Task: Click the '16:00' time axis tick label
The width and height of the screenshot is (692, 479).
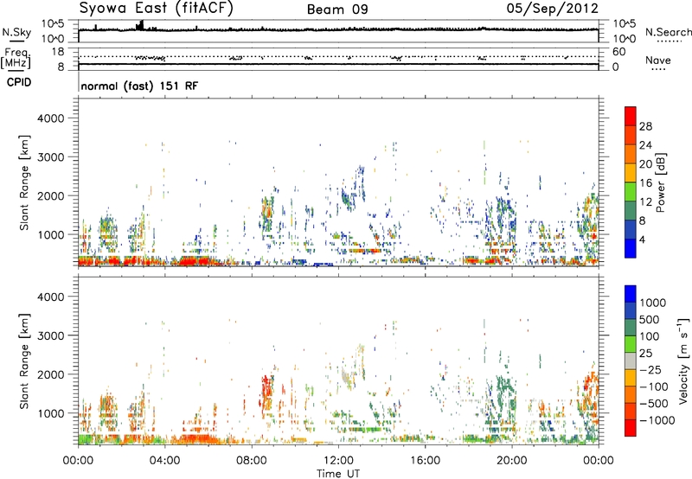Action: (x=425, y=461)
